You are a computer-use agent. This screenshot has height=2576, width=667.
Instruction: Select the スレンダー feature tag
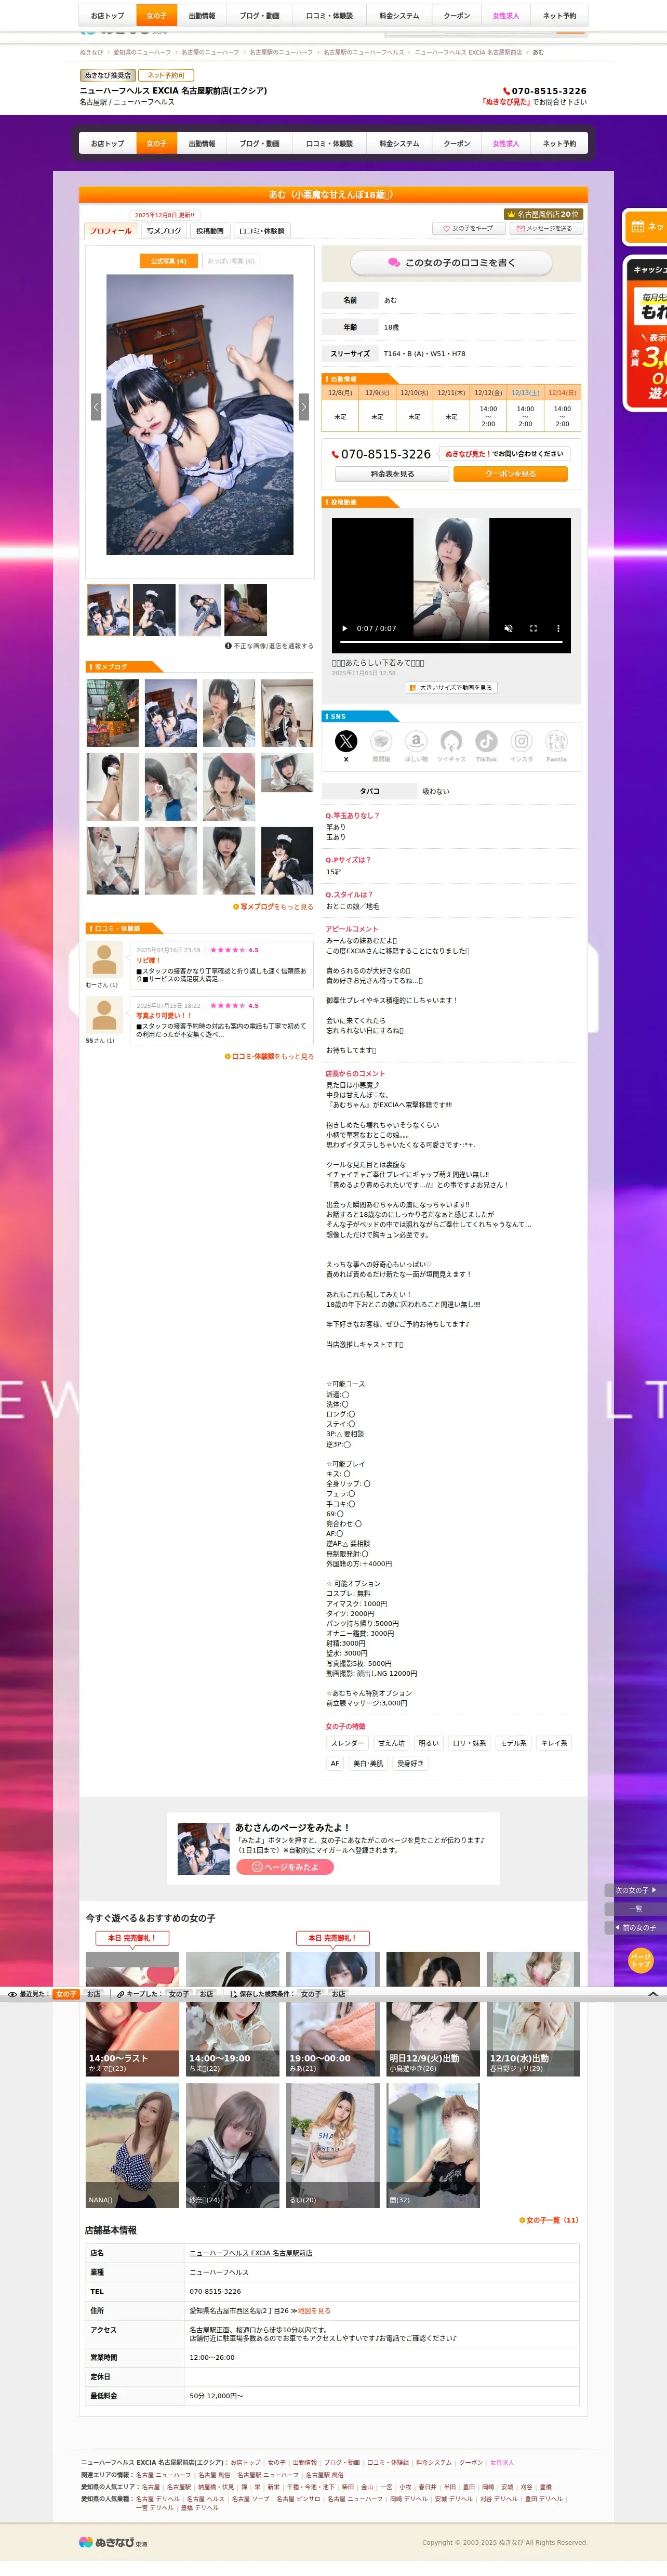click(347, 1743)
